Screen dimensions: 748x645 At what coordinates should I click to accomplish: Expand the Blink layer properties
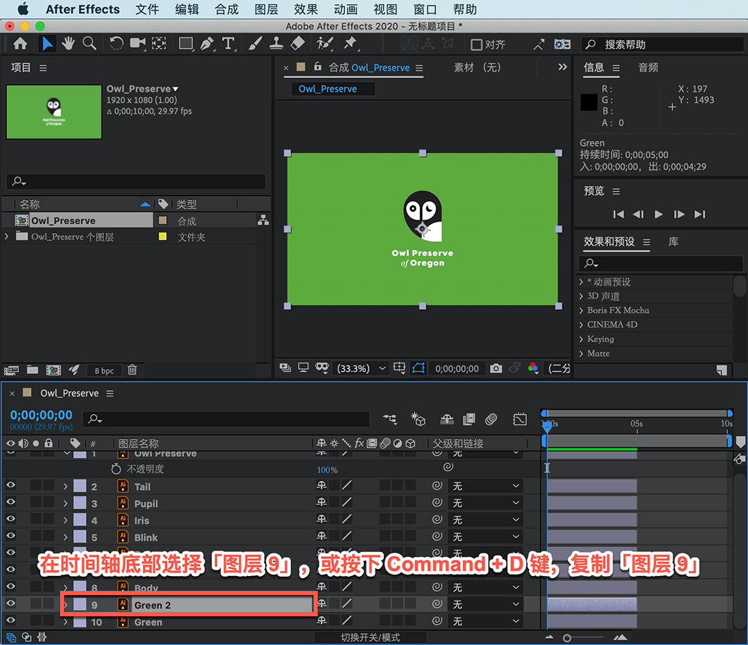(66, 537)
